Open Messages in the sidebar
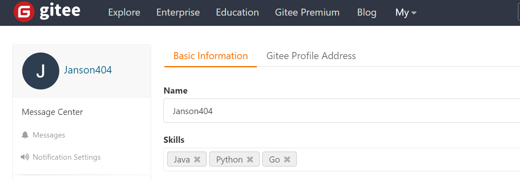Image resolution: width=520 pixels, height=181 pixels. (49, 135)
